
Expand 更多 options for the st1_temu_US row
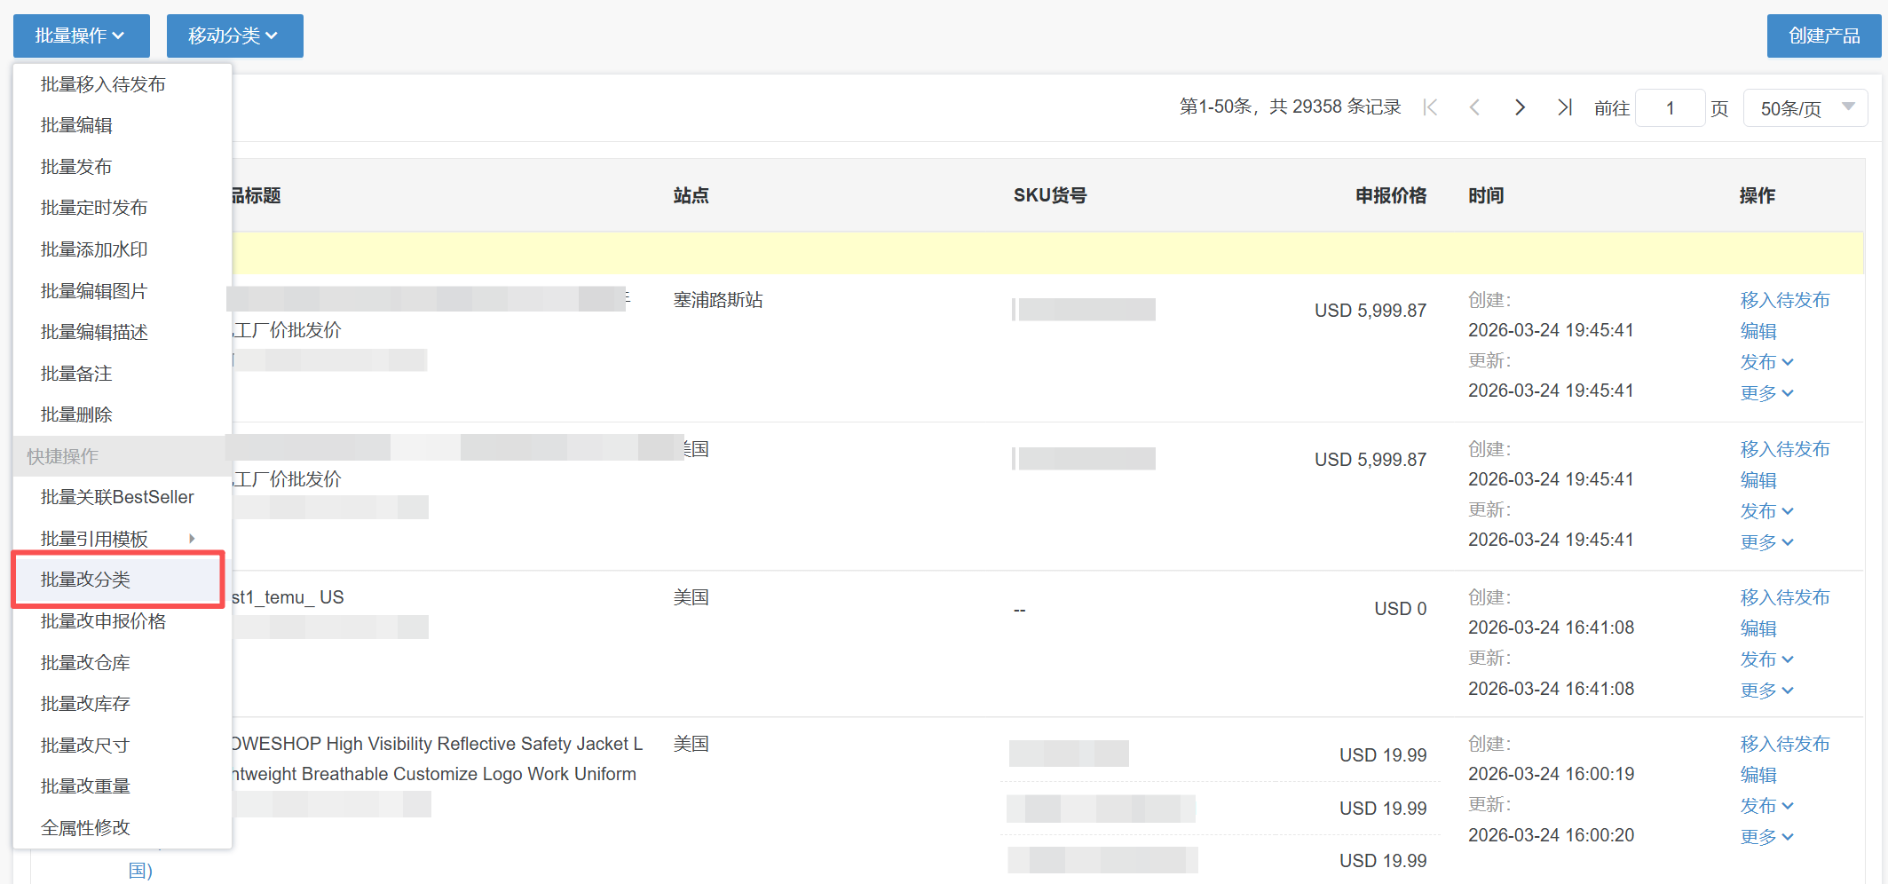point(1766,691)
